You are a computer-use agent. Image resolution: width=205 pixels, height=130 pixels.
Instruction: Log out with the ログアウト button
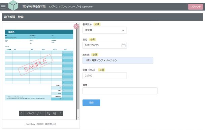tap(196, 7)
